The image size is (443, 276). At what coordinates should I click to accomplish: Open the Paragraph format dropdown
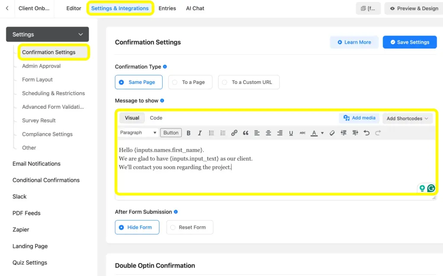point(138,132)
